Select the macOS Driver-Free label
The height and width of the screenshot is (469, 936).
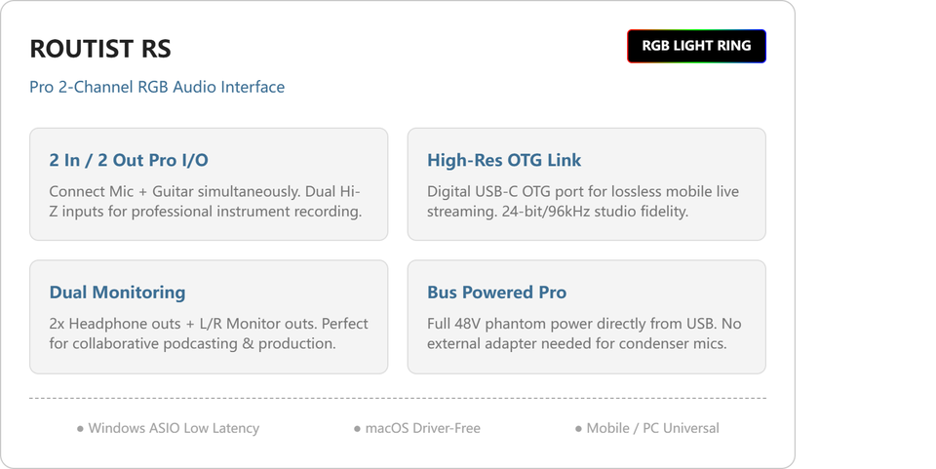[422, 428]
